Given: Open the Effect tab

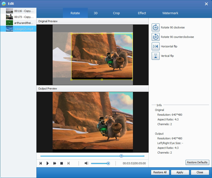Looking at the screenshot, I should click(x=142, y=13).
